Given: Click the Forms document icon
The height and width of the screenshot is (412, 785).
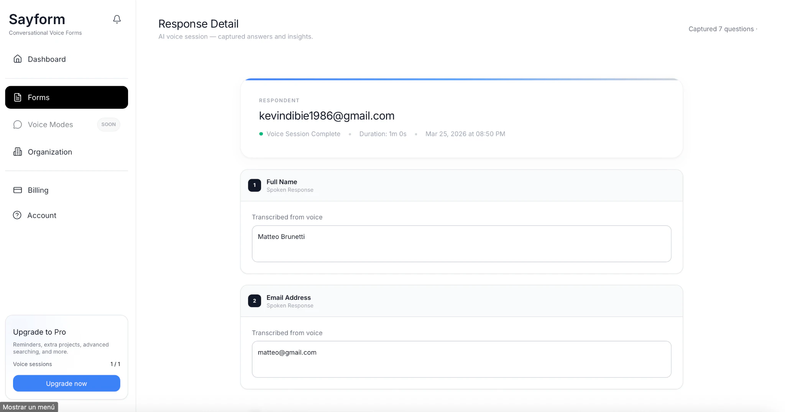Looking at the screenshot, I should 18,97.
